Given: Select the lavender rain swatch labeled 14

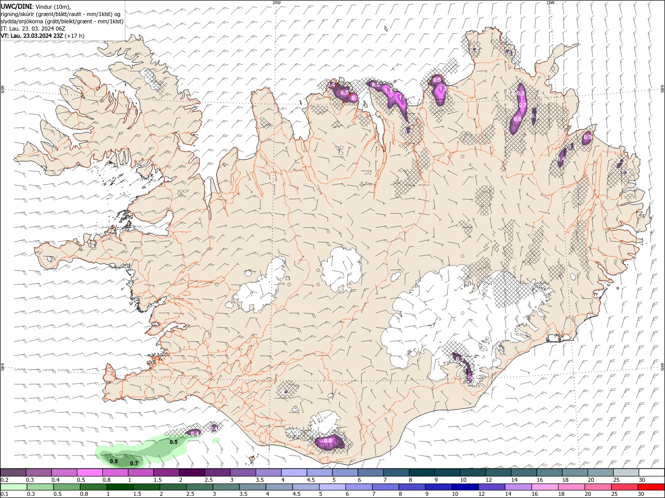Looking at the screenshot, I should coord(518,487).
